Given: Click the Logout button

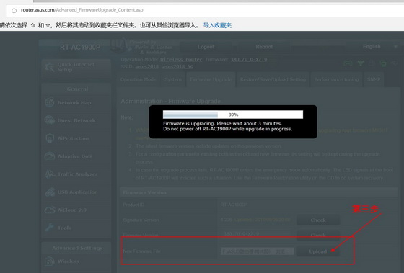Looking at the screenshot, I should tap(206, 47).
